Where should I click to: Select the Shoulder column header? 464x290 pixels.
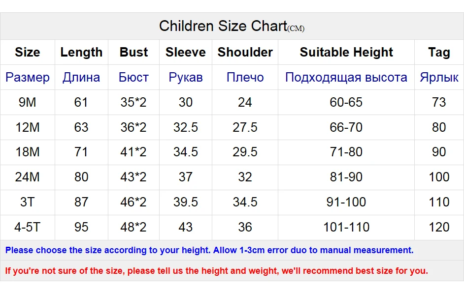(245, 52)
